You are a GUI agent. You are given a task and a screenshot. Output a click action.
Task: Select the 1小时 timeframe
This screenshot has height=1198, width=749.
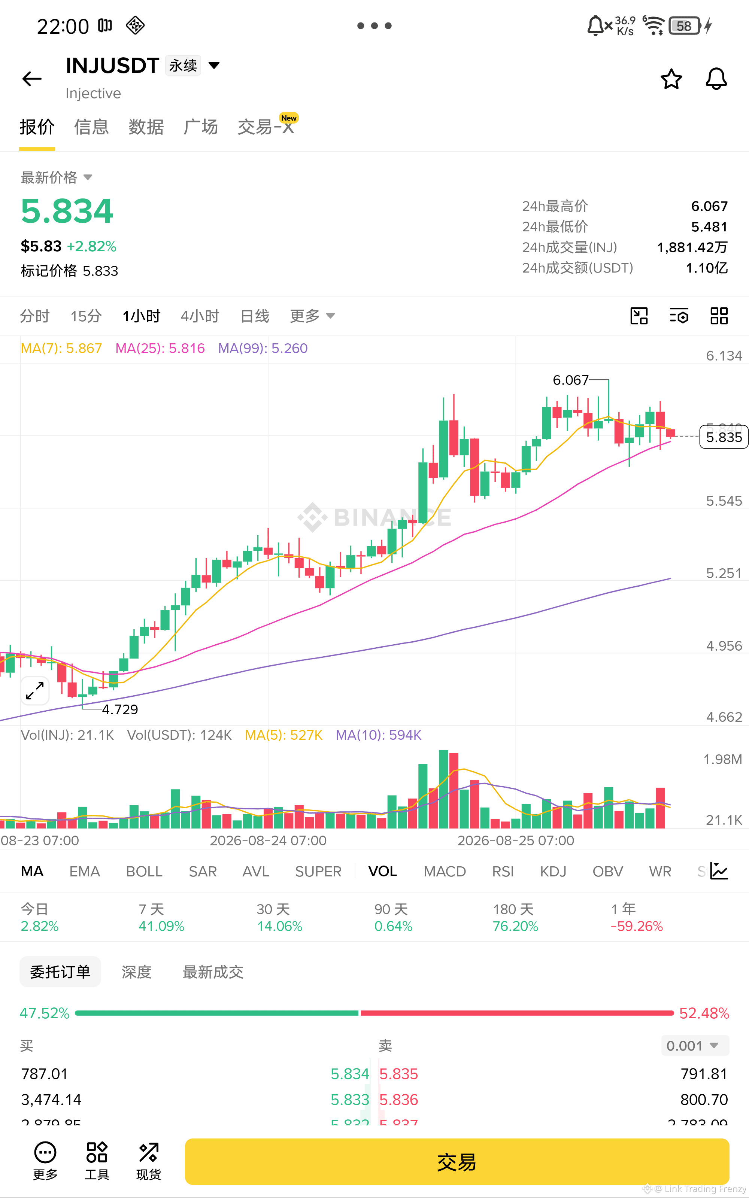tap(142, 316)
